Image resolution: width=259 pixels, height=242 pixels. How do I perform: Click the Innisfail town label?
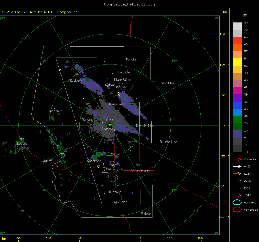(x=116, y=104)
